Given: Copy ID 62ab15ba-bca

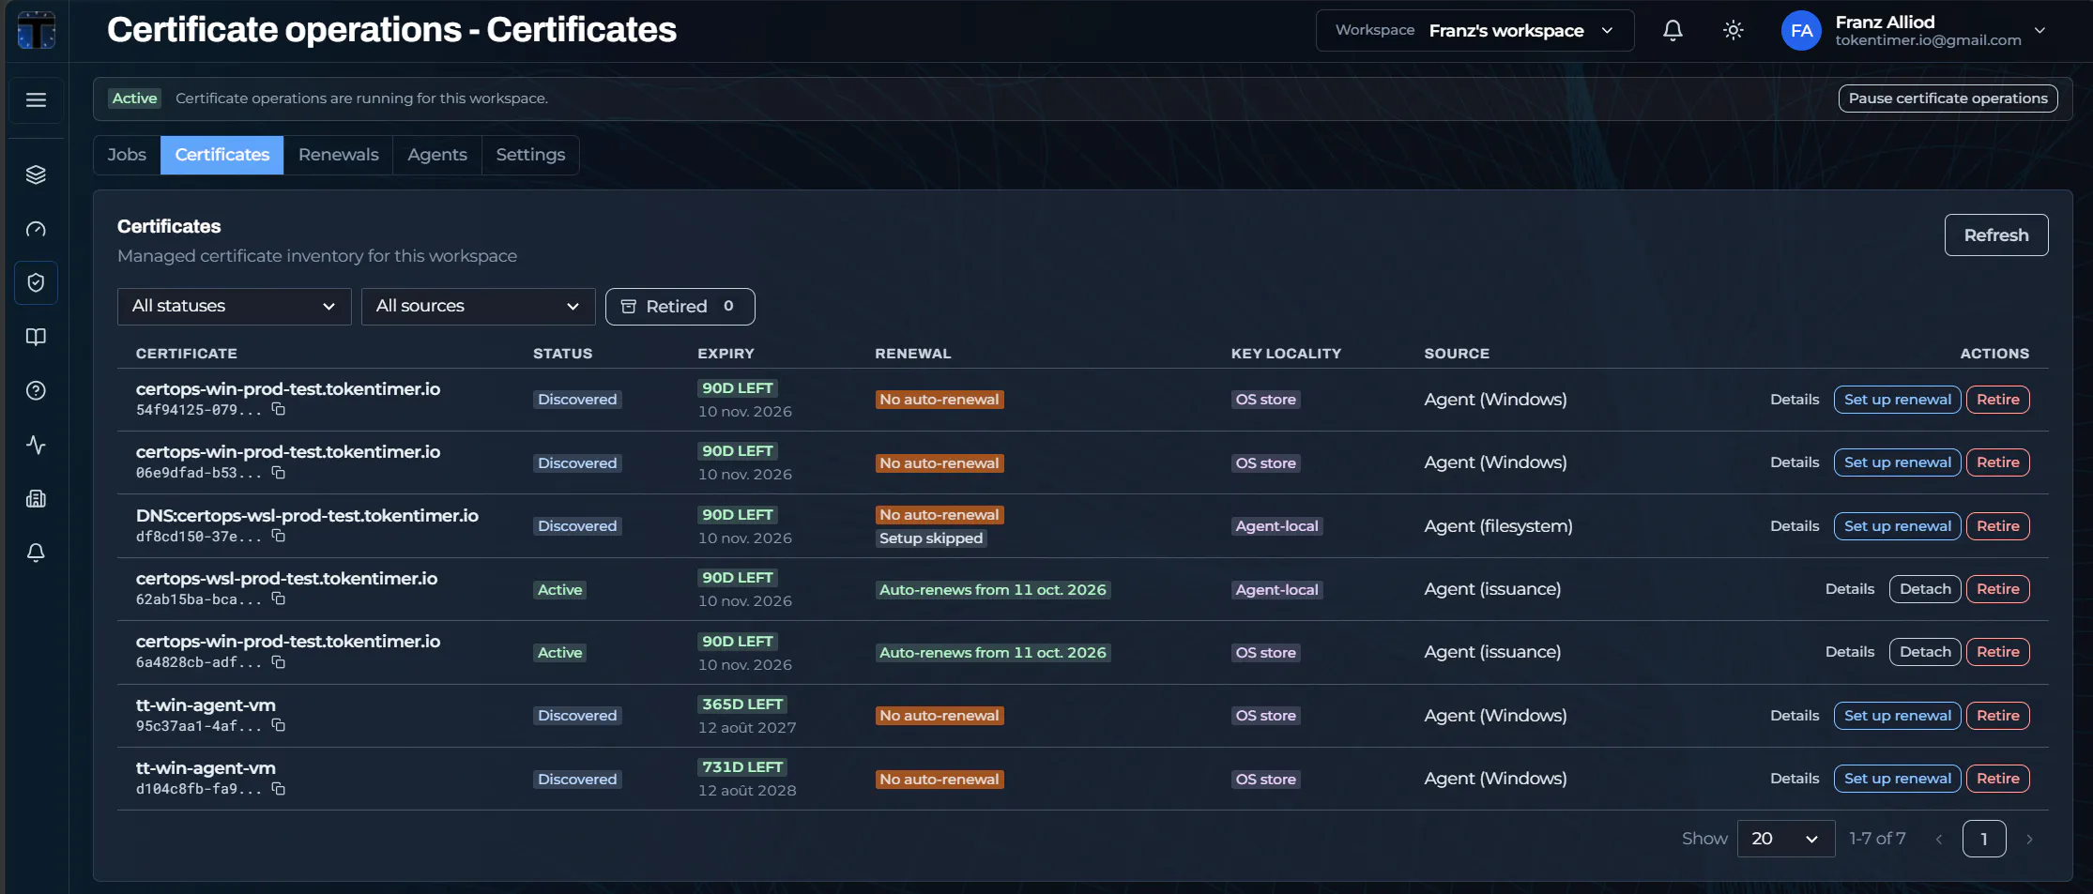Looking at the screenshot, I should (279, 599).
